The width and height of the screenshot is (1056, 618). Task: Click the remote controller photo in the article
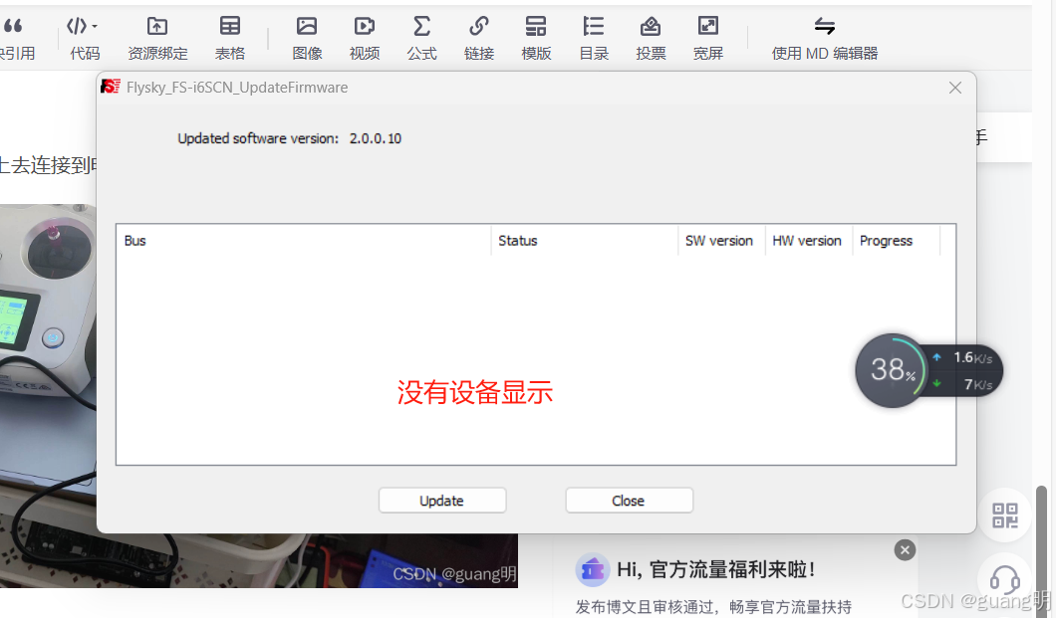(x=49, y=396)
